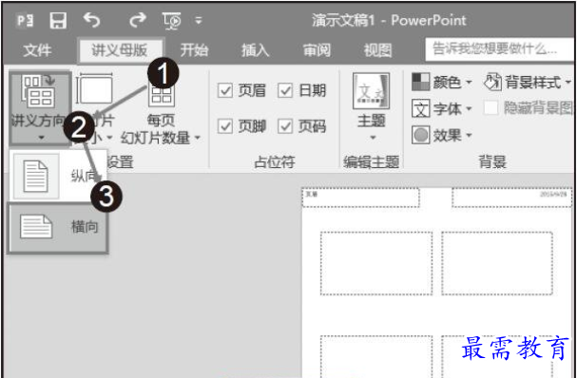Viewport: 577px width, 378px height.
Task: Open the 效果 theme effects dropdown
Action: click(x=442, y=135)
